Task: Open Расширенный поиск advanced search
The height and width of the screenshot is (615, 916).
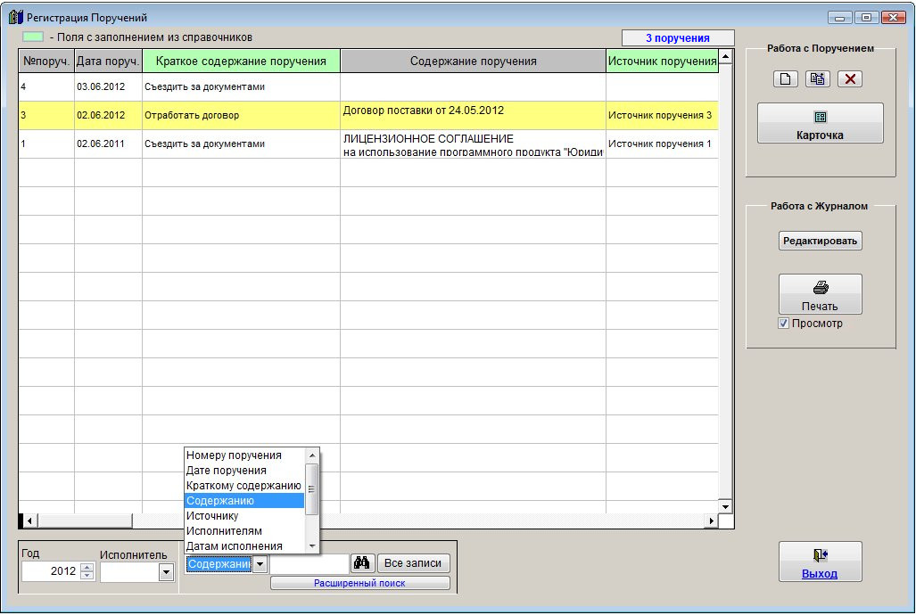Action: [359, 583]
